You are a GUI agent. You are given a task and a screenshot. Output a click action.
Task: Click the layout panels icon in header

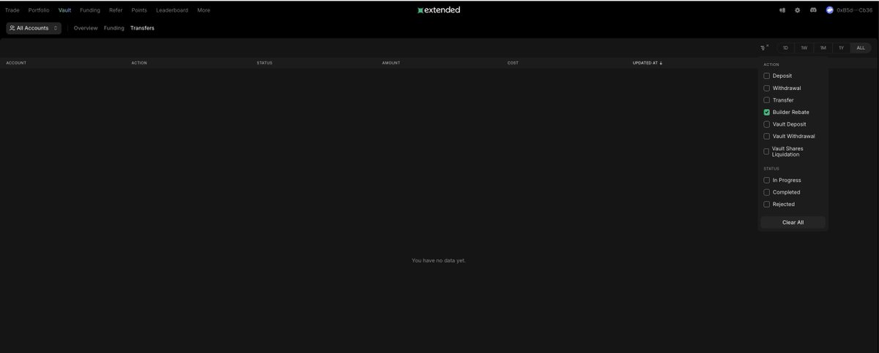[782, 10]
